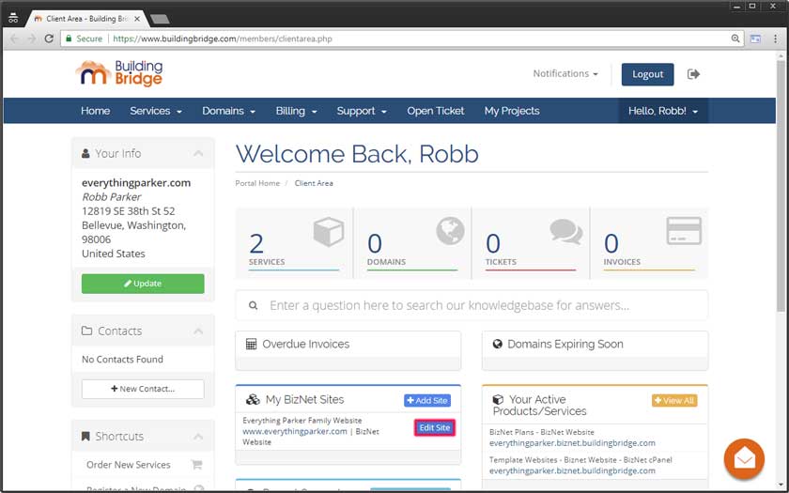Image resolution: width=789 pixels, height=493 pixels.
Task: Click the Contacts folder icon
Action: [x=86, y=331]
